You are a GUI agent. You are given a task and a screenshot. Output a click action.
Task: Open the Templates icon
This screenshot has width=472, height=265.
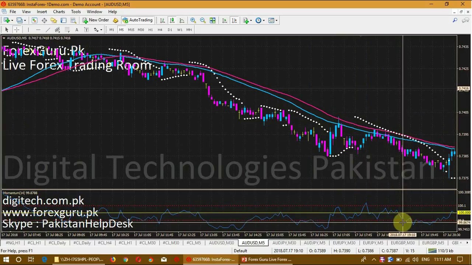click(x=271, y=20)
